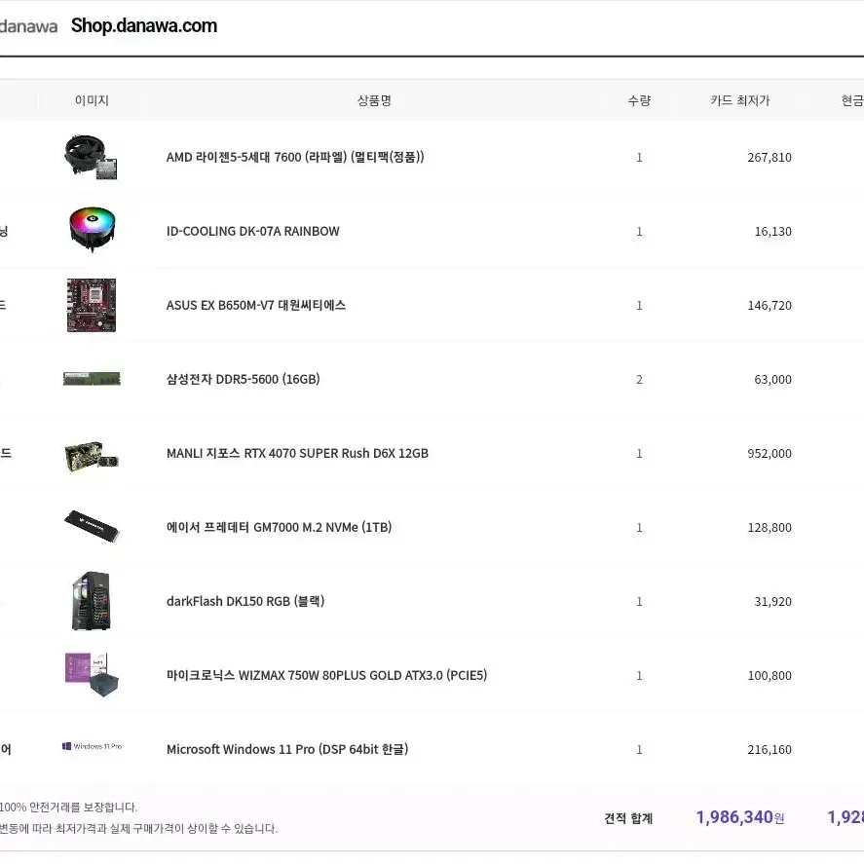This screenshot has height=864, width=864.
Task: Click MANLI 지포스 RTX 4070 SUPER product name
Action: click(297, 454)
